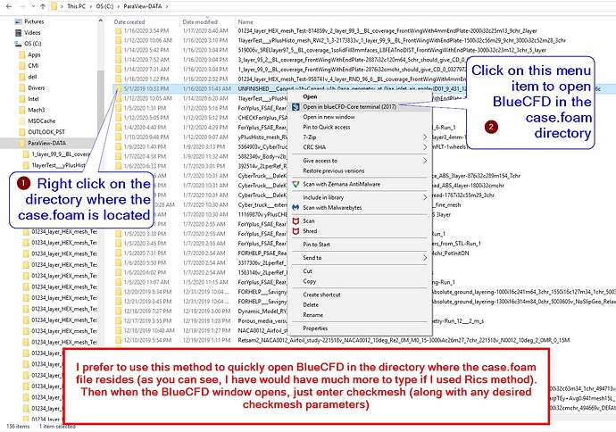
Task: Sort by Date modified column
Action: (x=200, y=22)
